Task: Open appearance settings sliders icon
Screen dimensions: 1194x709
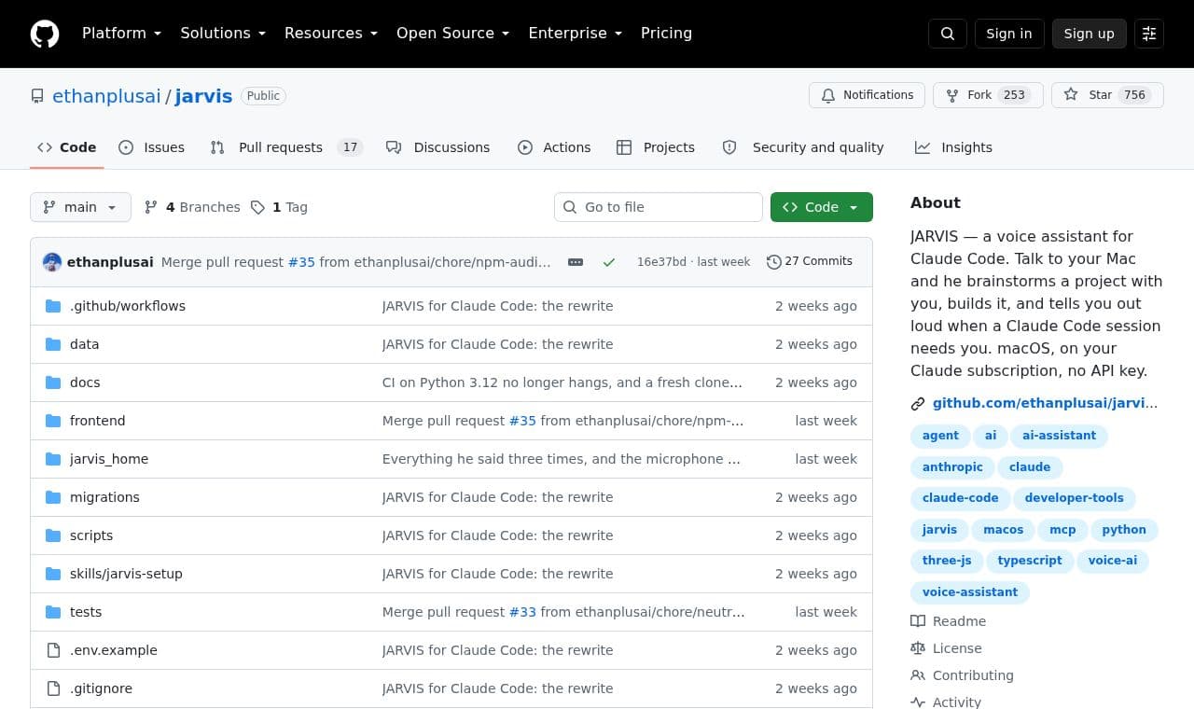Action: (1149, 34)
